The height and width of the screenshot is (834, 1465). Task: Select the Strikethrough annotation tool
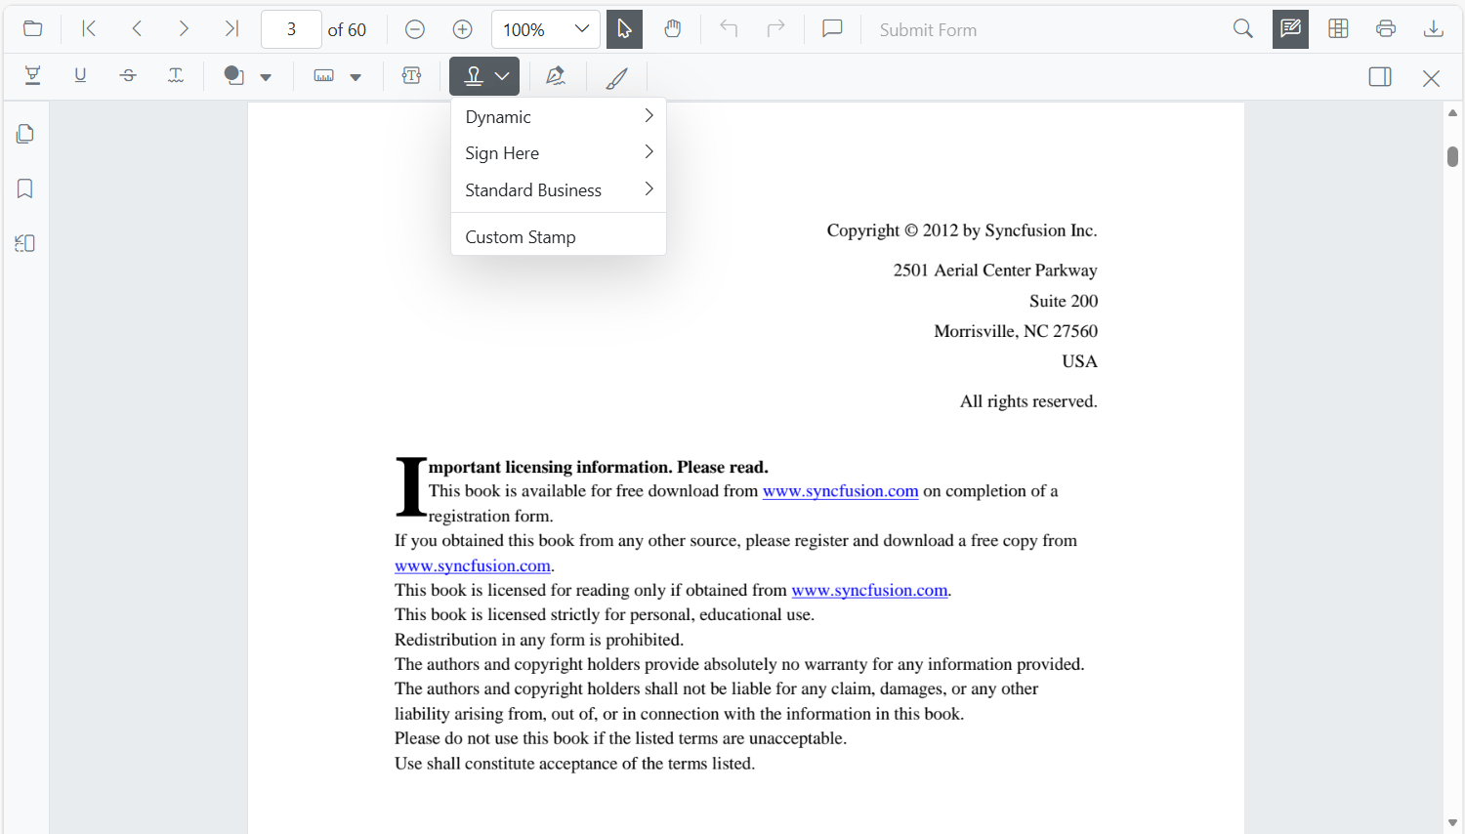click(128, 75)
